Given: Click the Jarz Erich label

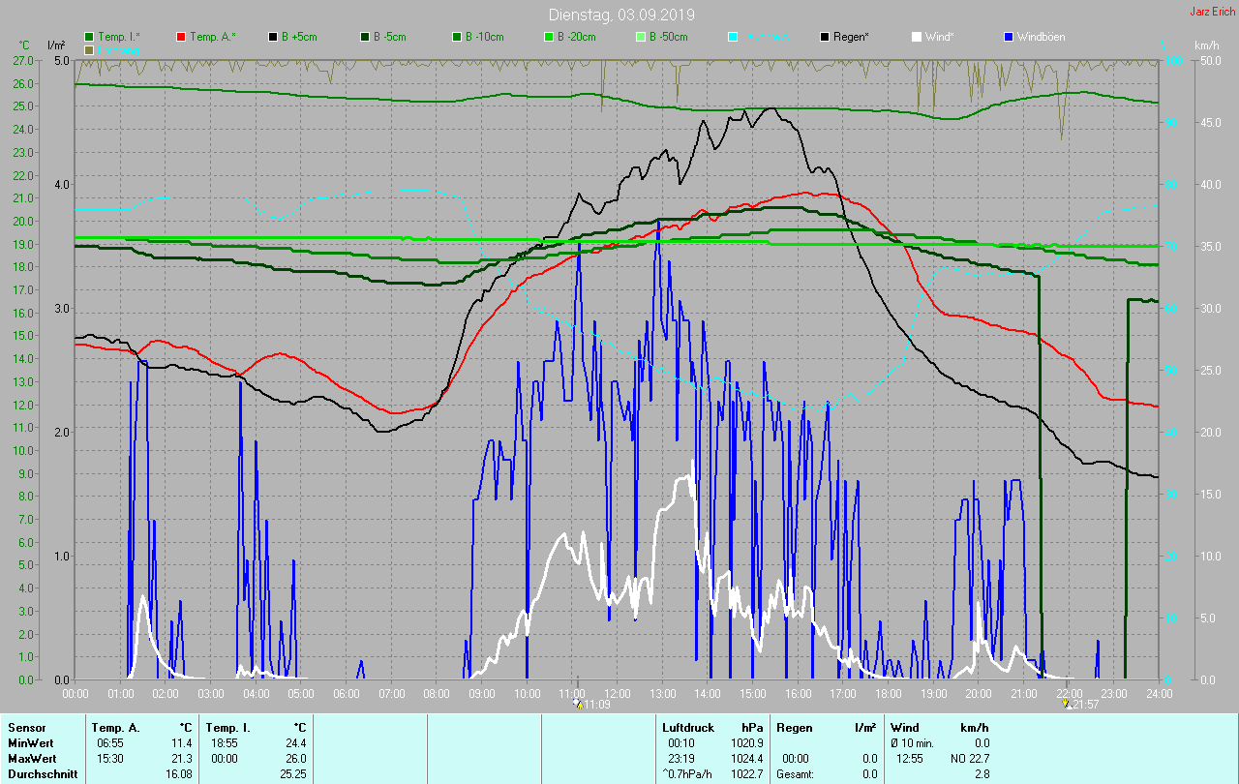Looking at the screenshot, I should pyautogui.click(x=1212, y=12).
